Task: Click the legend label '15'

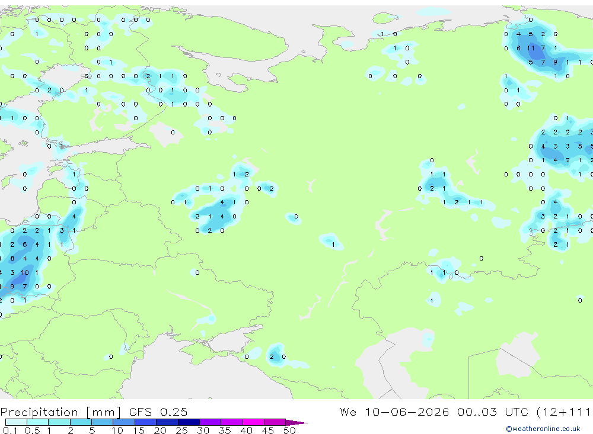Action: pyautogui.click(x=138, y=430)
